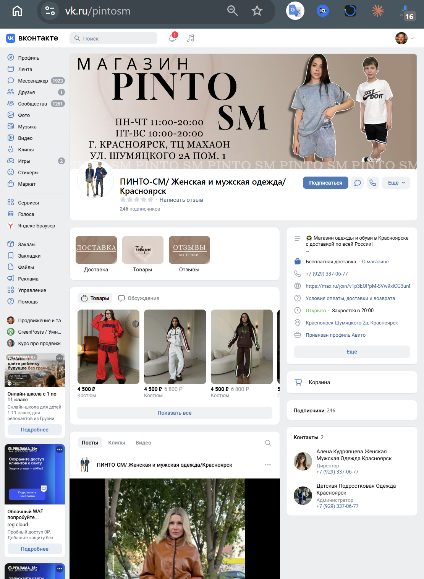Open Лента in the sidebar
The height and width of the screenshot is (579, 424).
coord(25,69)
